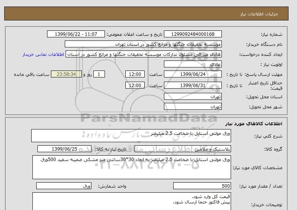
Task: Click the label شماره نیاز
Action: [x=272, y=34]
